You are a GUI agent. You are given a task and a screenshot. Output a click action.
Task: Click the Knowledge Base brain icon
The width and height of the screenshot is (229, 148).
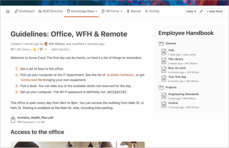tap(68, 11)
